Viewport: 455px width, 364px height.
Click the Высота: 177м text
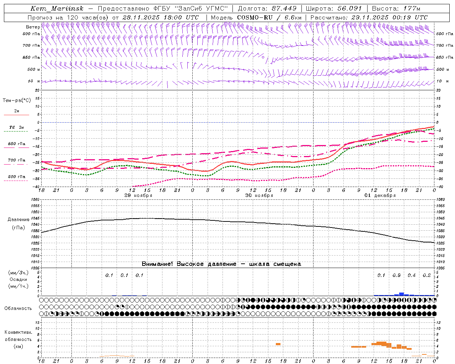coord(396,9)
